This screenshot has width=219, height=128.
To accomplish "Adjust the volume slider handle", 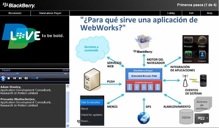I will [x=37, y=78].
